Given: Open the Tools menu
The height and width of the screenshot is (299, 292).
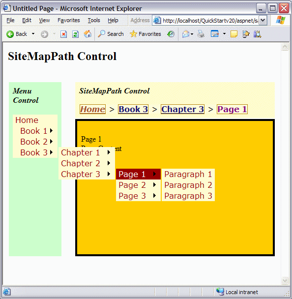Looking at the screenshot, I should coord(94,20).
